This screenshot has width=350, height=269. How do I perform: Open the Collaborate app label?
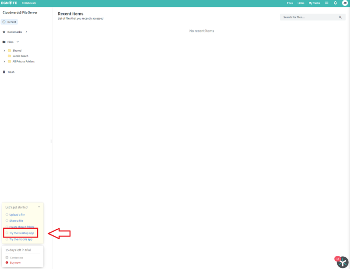coord(29,3)
